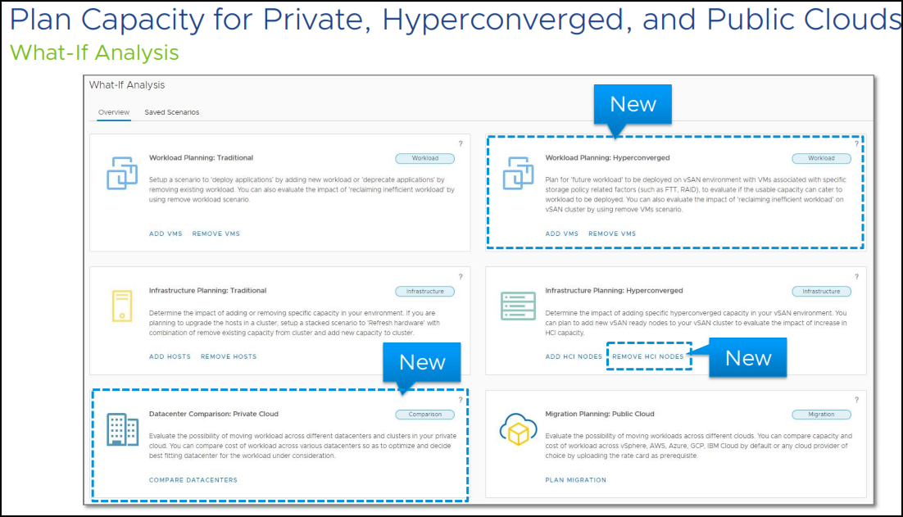Click the 'Migration Planning: Public Cloud' title
The height and width of the screenshot is (517, 903).
(x=600, y=414)
